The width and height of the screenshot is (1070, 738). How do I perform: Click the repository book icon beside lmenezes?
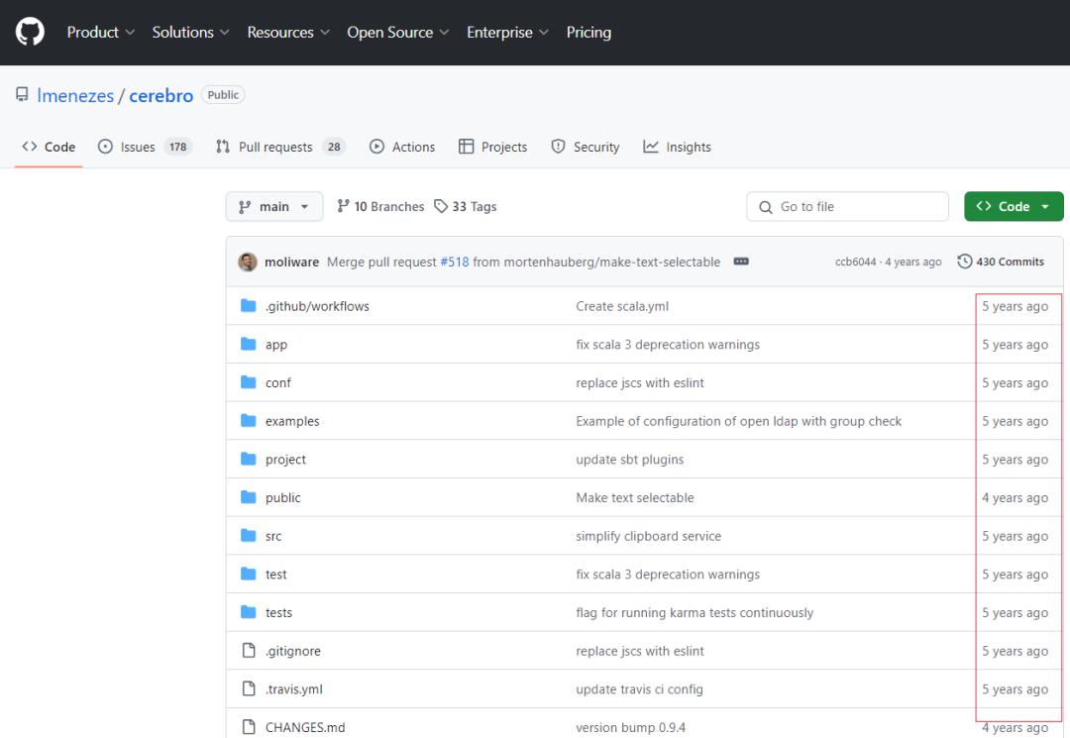(x=23, y=94)
